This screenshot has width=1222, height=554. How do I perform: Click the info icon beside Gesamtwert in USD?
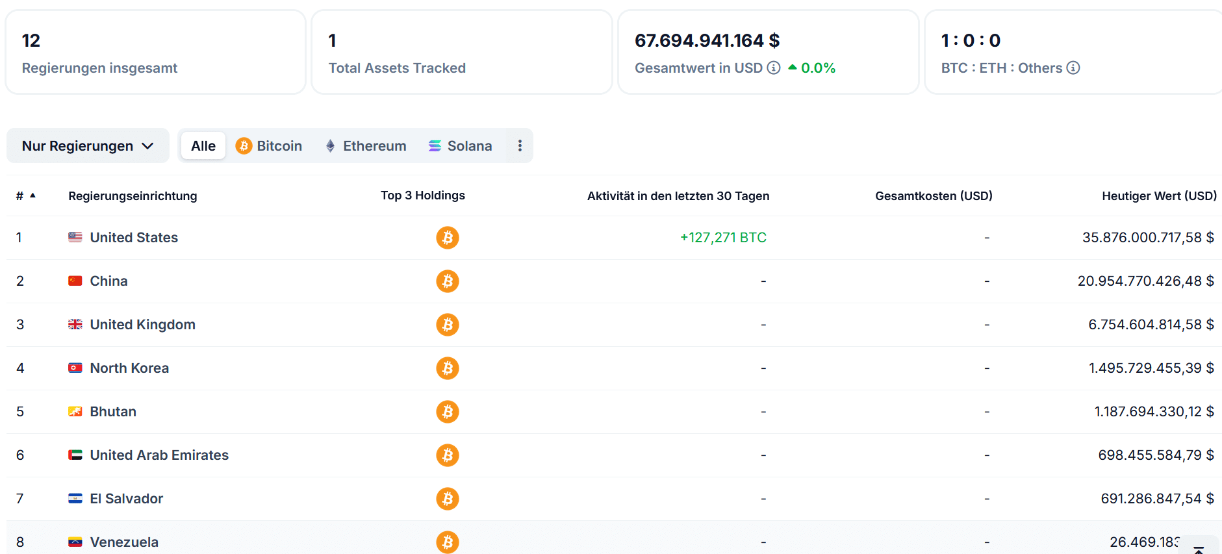pos(773,68)
